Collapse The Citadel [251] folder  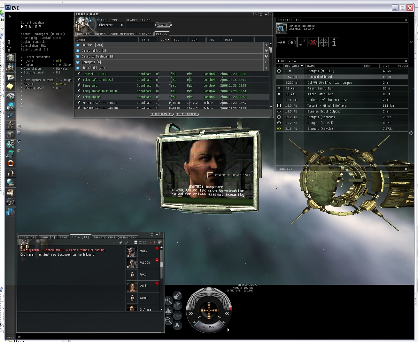172,68
